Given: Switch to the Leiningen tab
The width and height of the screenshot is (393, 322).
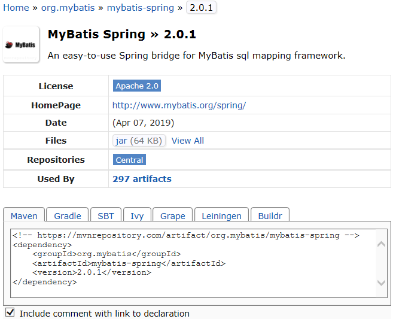Looking at the screenshot, I should point(221,215).
